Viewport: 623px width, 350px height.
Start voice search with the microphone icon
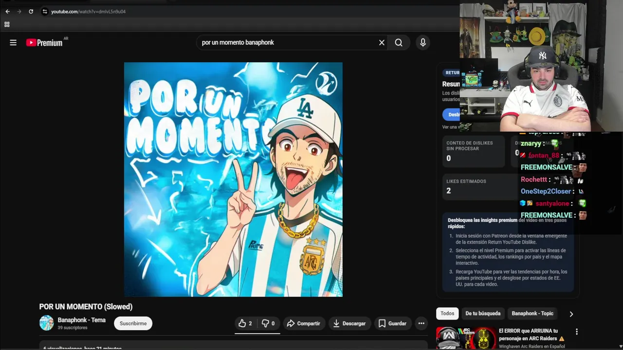(423, 43)
